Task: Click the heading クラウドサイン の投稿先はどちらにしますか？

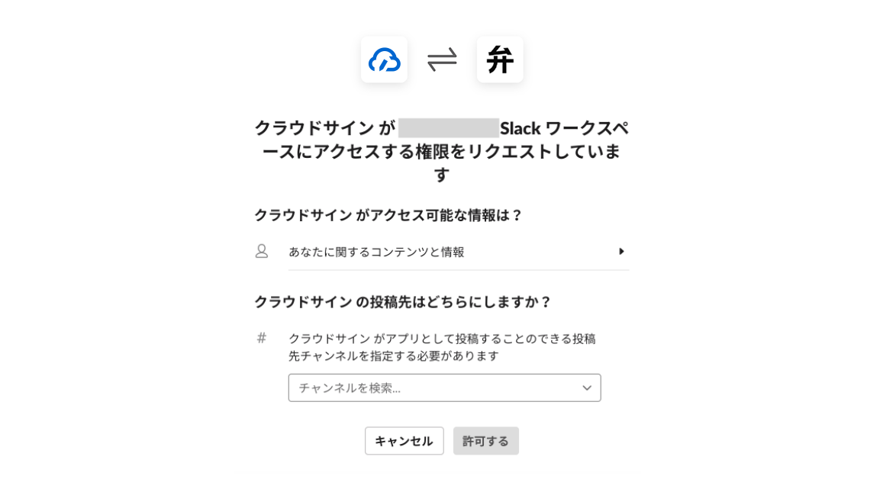Action: click(x=403, y=302)
